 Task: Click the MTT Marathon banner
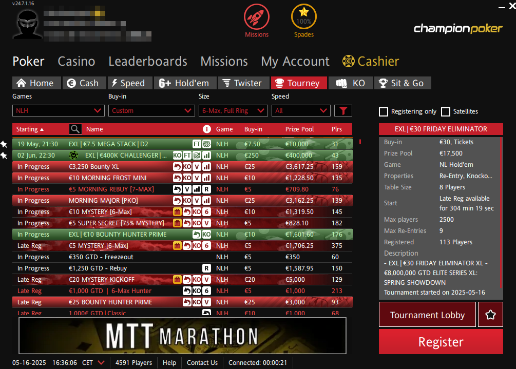click(183, 336)
